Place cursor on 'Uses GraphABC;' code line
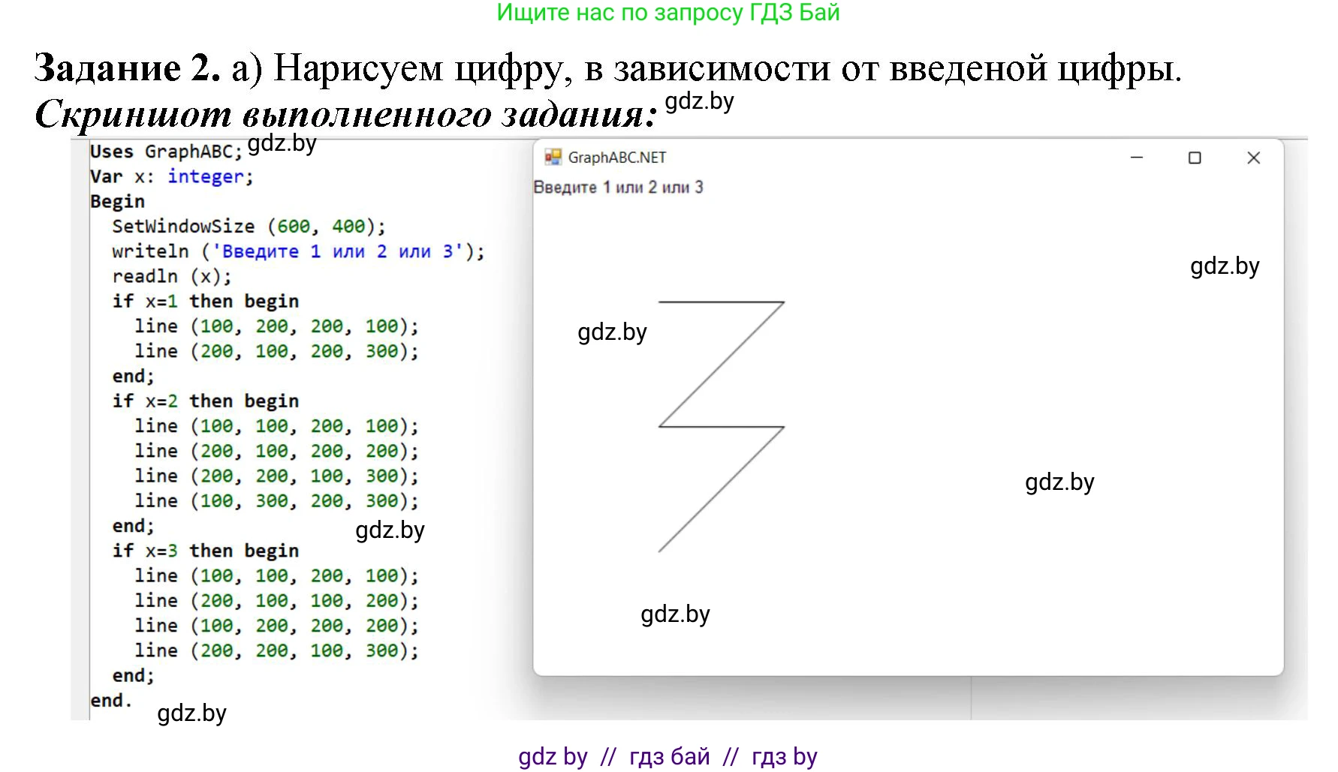 pos(166,152)
